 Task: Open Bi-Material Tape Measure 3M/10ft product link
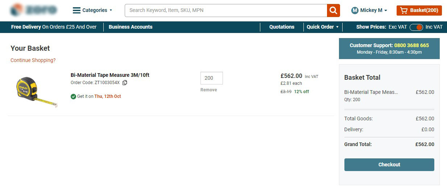pyautogui.click(x=110, y=75)
